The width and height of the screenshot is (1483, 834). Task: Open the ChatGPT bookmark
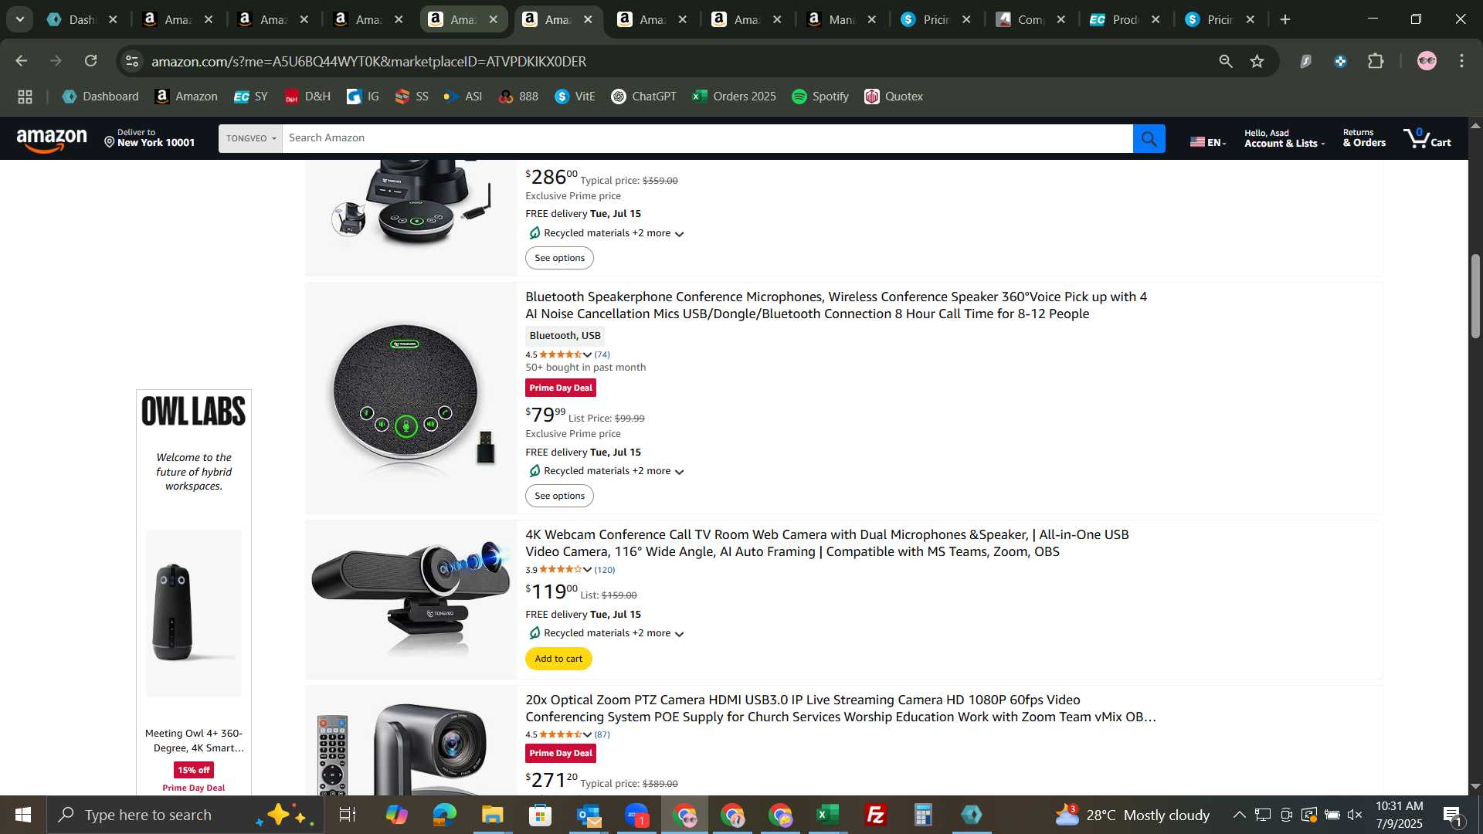tap(643, 97)
